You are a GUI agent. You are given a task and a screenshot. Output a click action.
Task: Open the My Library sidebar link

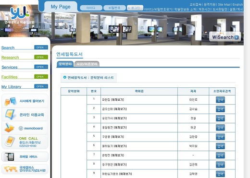coord(12,87)
